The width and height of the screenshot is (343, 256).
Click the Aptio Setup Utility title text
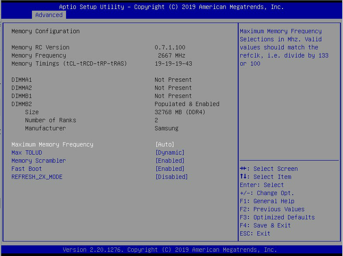click(x=171, y=7)
